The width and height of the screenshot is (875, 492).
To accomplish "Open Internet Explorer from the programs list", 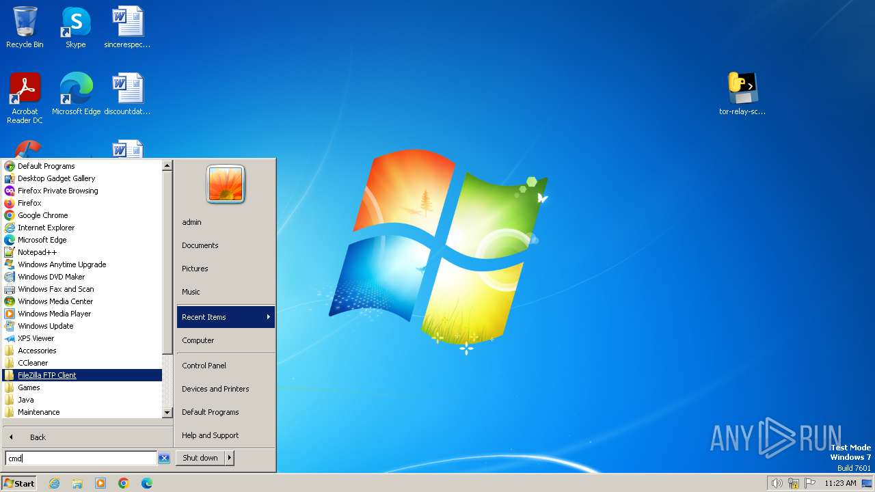I will (82, 228).
